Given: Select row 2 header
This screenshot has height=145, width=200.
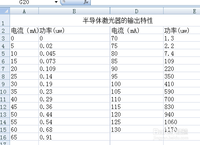Looking at the screenshot, I should point(5,30).
